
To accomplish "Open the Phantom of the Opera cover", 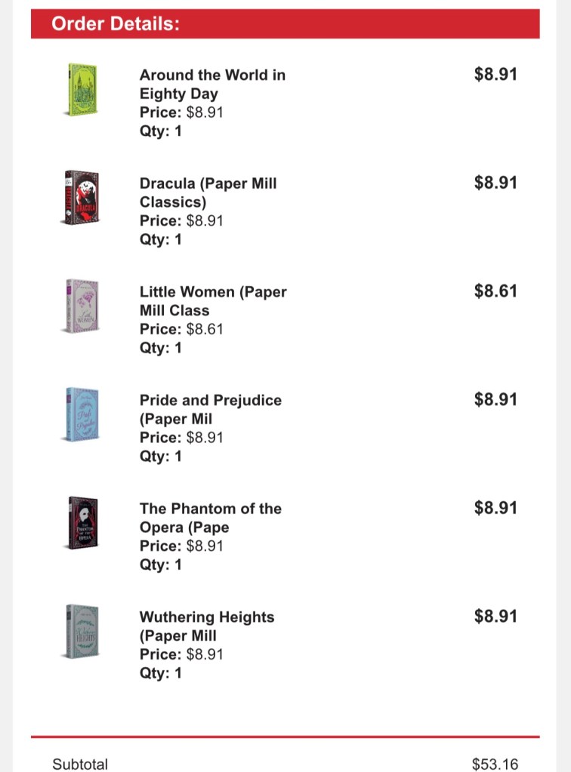I will click(x=79, y=523).
